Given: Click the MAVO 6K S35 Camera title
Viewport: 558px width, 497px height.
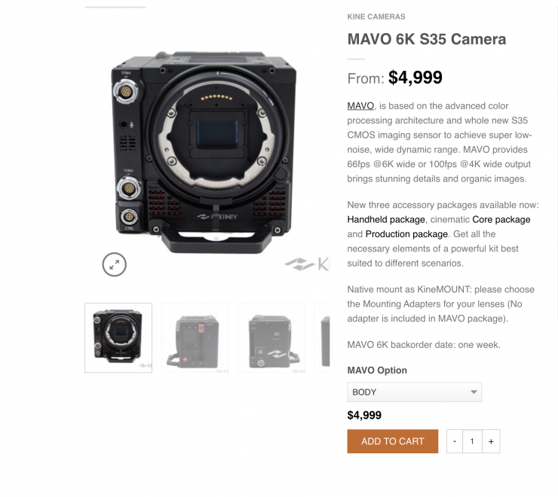Looking at the screenshot, I should pos(426,39).
